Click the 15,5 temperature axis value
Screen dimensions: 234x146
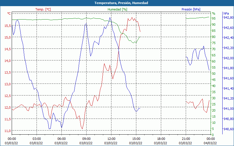pyautogui.click(x=8, y=26)
